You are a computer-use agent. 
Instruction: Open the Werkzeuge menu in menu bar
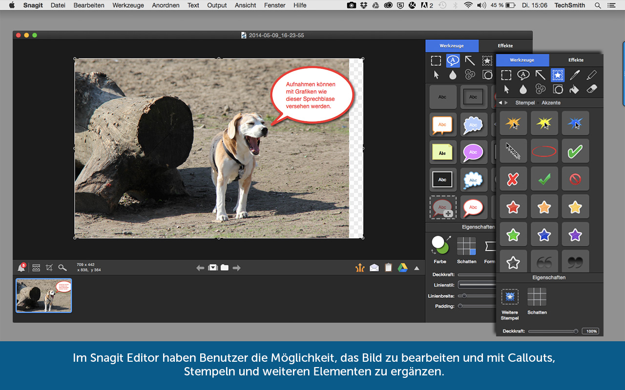(128, 5)
